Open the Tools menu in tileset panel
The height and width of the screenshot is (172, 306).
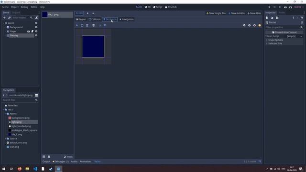68,157
